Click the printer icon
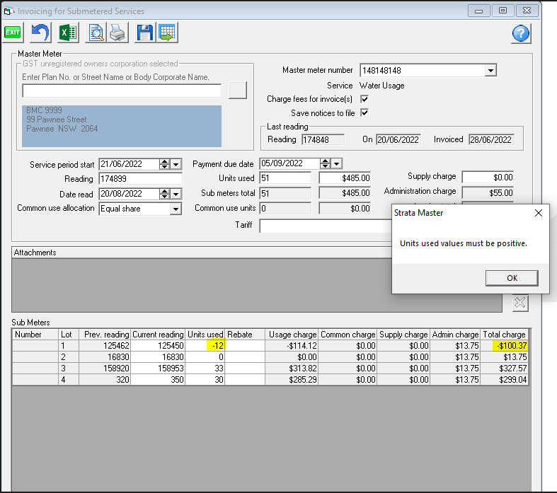557x493 pixels. [117, 33]
